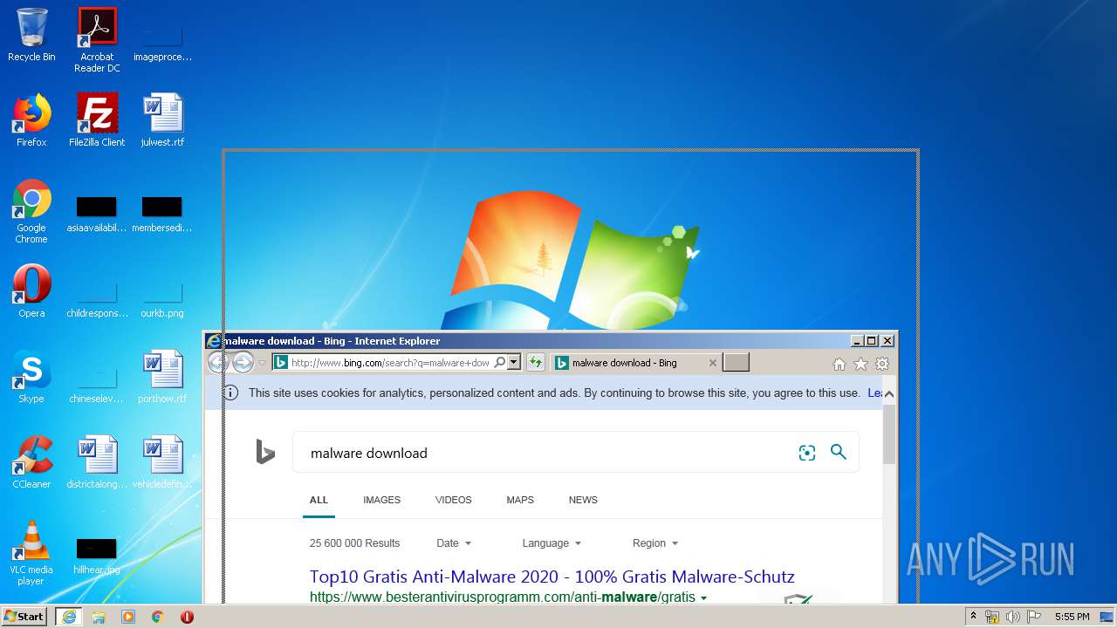The width and height of the screenshot is (1117, 628).
Task: Open the red Opera taskbar icon
Action: (187, 617)
